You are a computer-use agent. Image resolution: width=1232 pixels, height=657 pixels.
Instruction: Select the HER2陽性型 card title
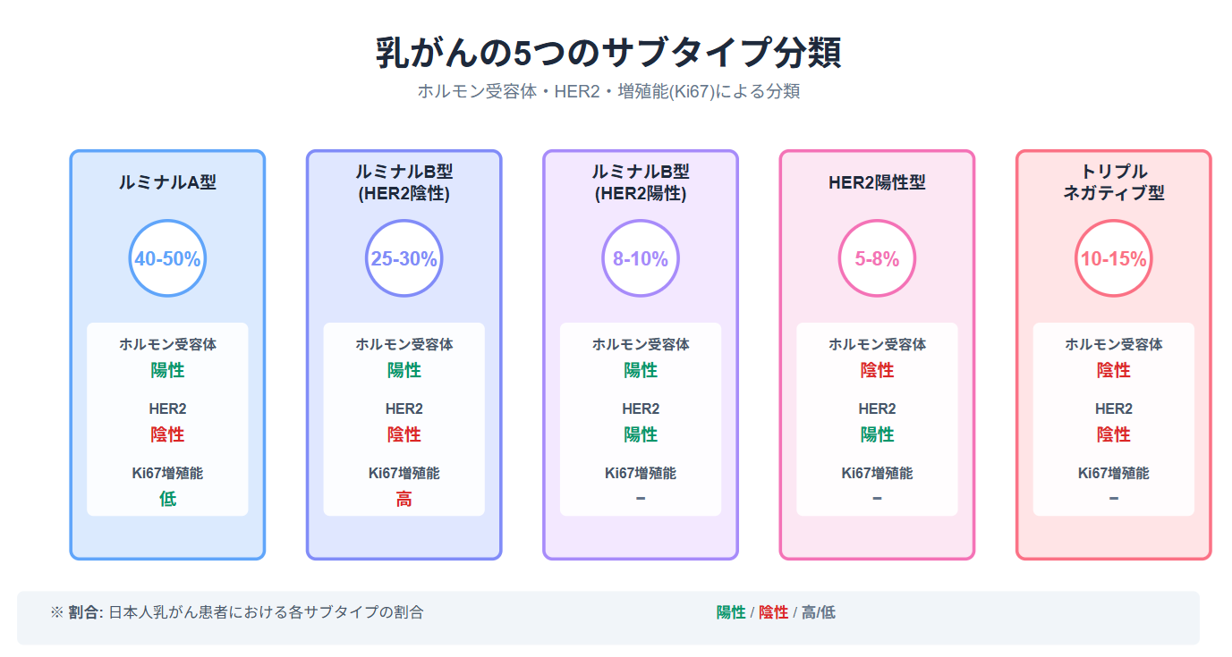click(x=877, y=182)
